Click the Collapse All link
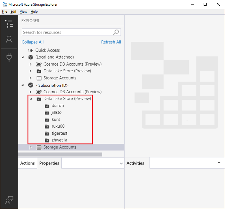The image size is (225, 209). click(x=33, y=42)
